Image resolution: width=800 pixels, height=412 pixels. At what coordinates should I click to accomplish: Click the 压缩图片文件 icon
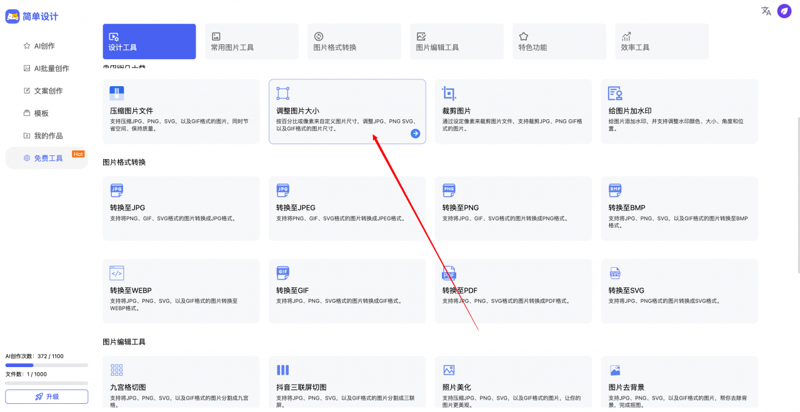click(117, 94)
